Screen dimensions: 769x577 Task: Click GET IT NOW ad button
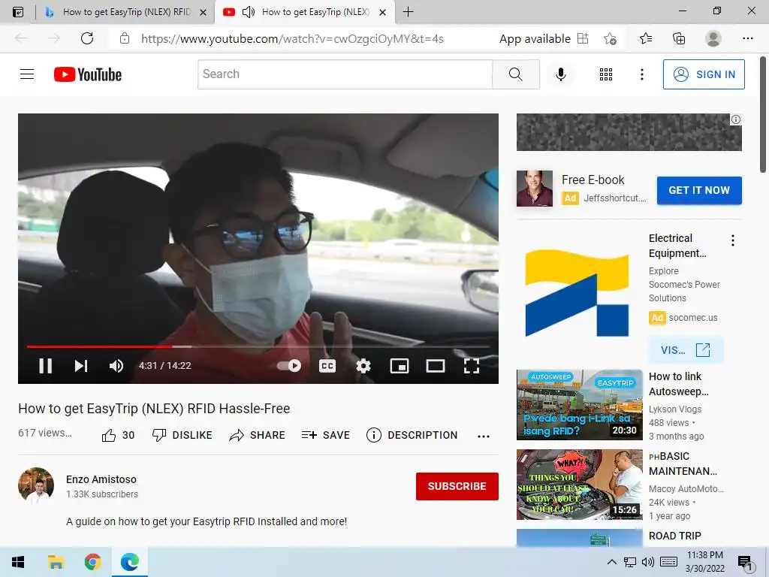pos(699,190)
